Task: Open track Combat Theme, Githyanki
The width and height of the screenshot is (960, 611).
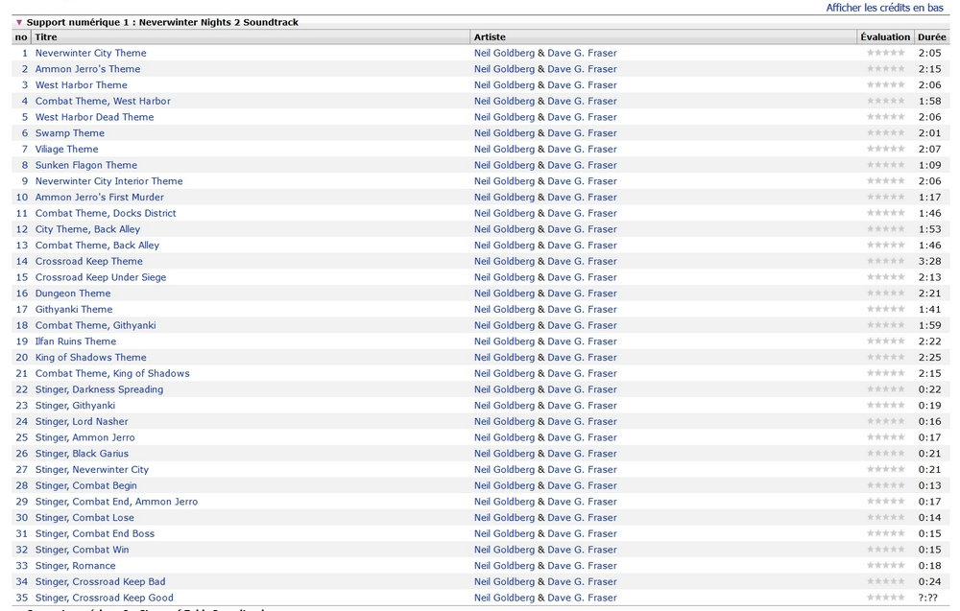Action: point(95,325)
